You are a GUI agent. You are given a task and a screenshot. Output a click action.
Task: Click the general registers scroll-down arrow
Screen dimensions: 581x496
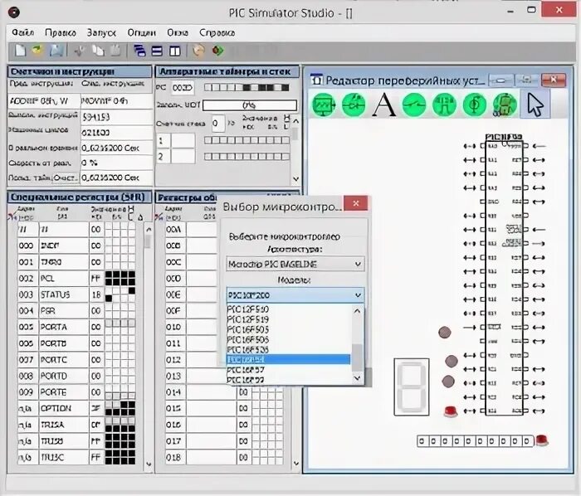tap(296, 463)
